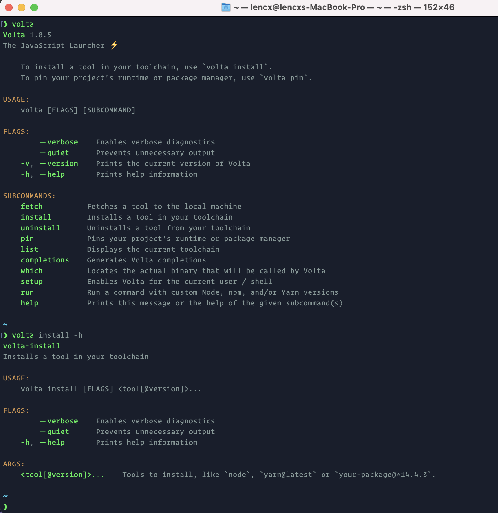This screenshot has height=513, width=498.
Task: Click the 'install' subcommand in list
Action: (x=36, y=217)
